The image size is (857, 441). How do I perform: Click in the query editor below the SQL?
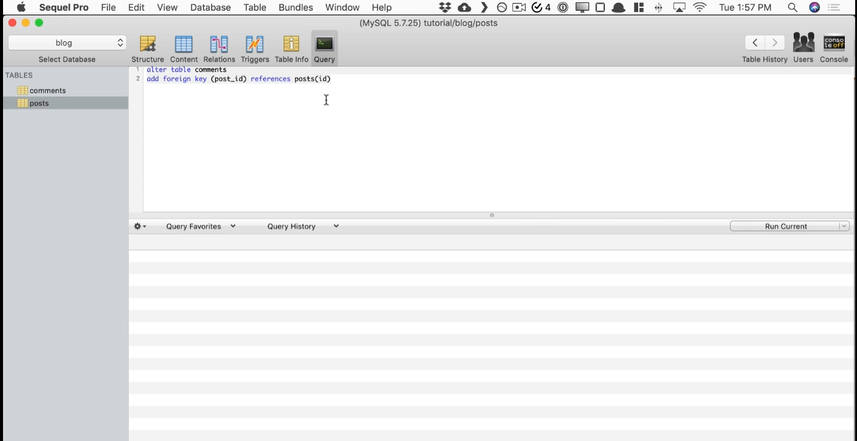(x=498, y=147)
